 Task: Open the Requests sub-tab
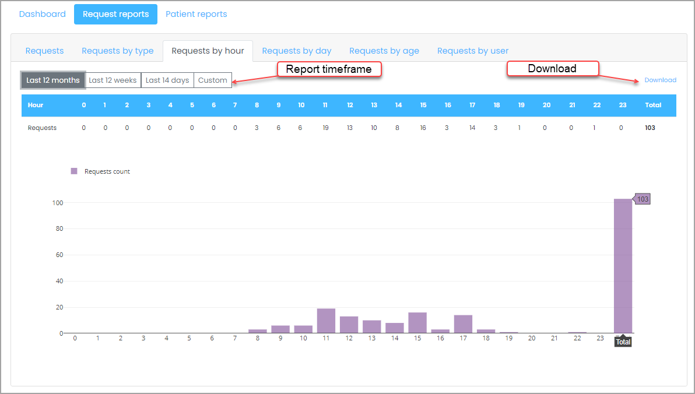pyautogui.click(x=44, y=51)
